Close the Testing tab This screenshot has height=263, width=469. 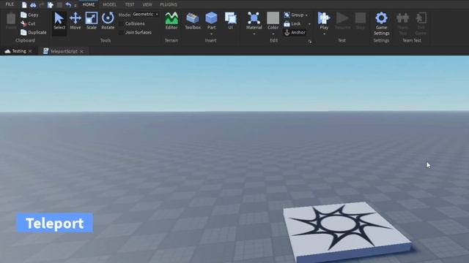[30, 51]
